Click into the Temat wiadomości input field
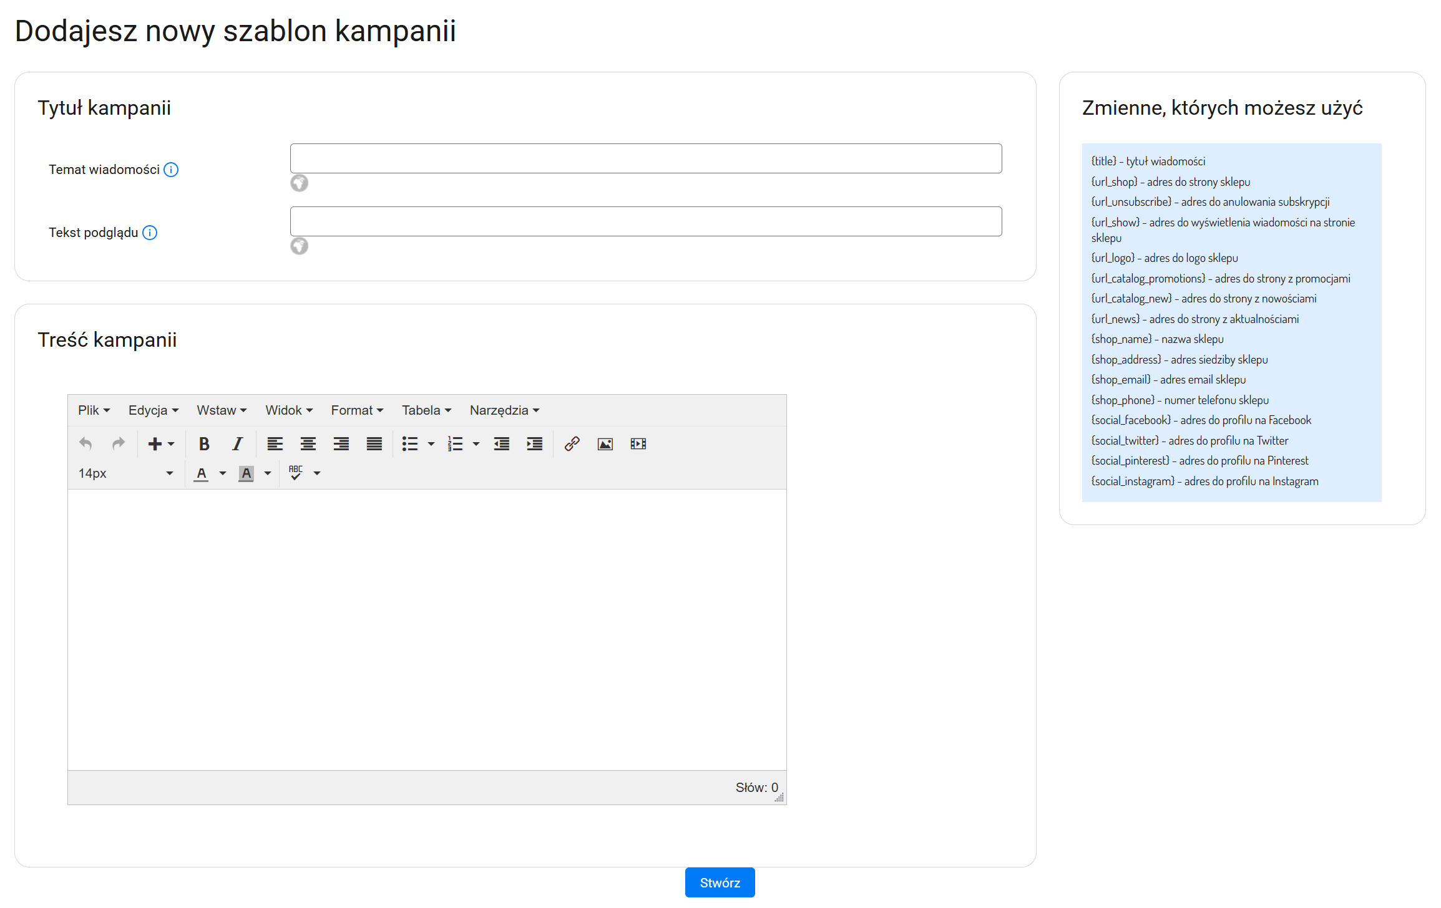Viewport: 1441px width, 908px height. click(x=645, y=158)
